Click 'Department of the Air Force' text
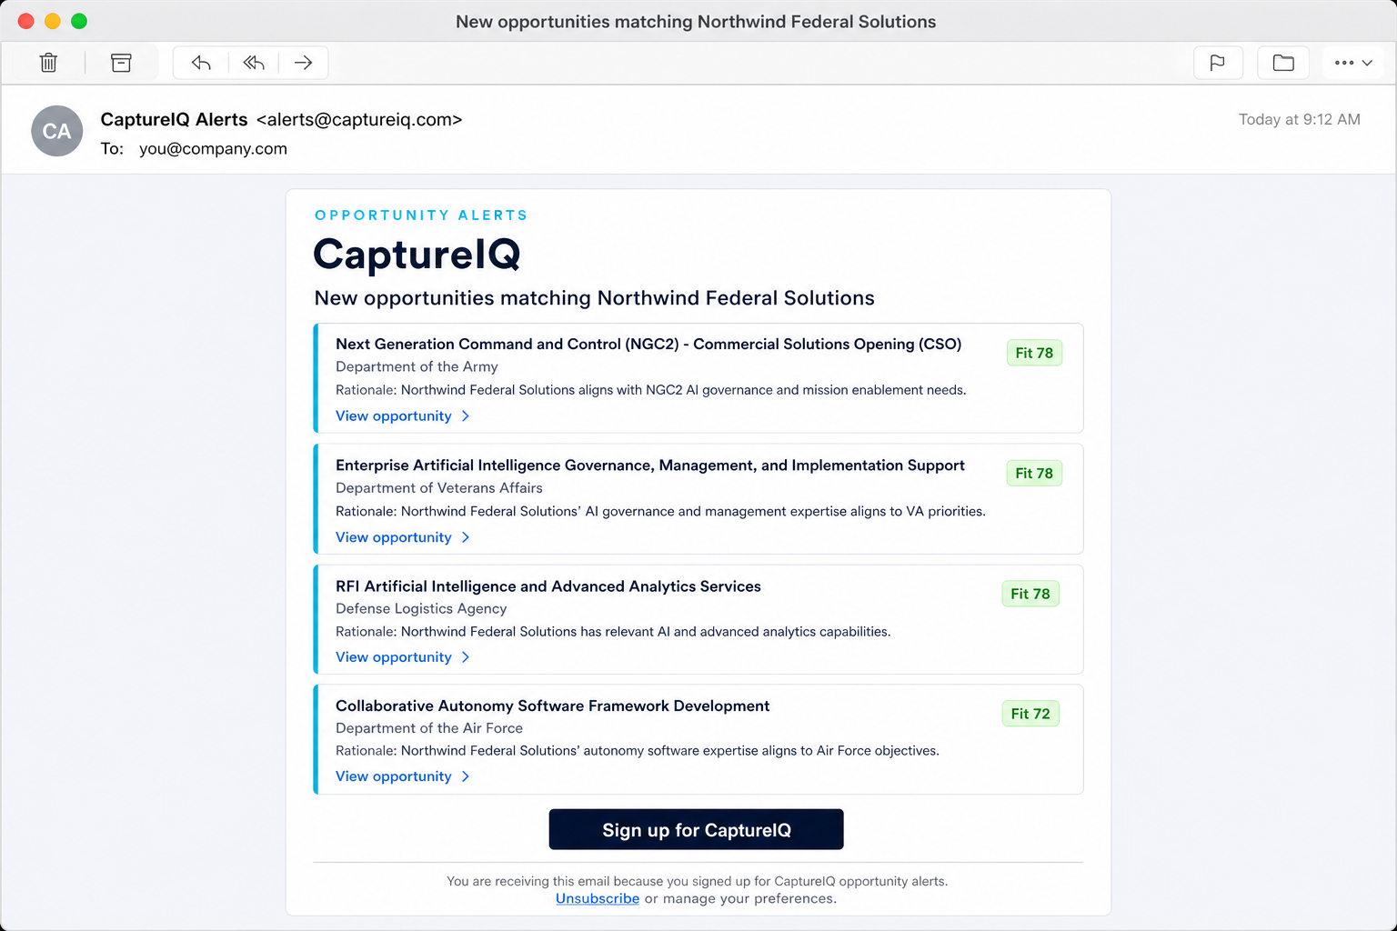This screenshot has height=931, width=1397. (429, 728)
